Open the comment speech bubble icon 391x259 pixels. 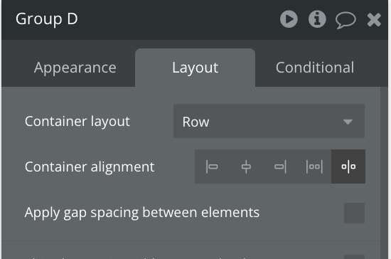(x=346, y=20)
